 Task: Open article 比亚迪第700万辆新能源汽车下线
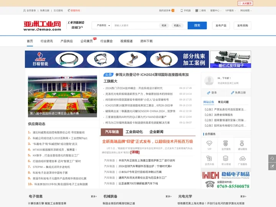coord(138,183)
